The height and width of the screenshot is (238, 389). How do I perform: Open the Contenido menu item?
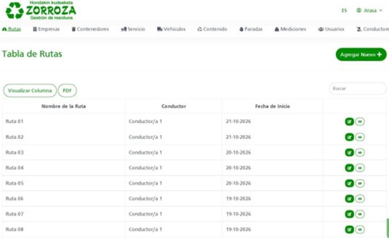click(x=212, y=29)
